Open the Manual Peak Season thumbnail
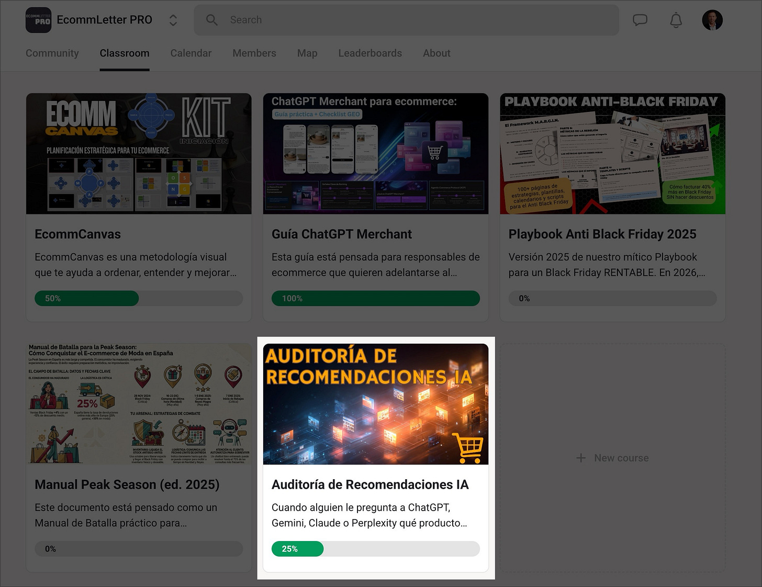The image size is (762, 587). point(139,404)
